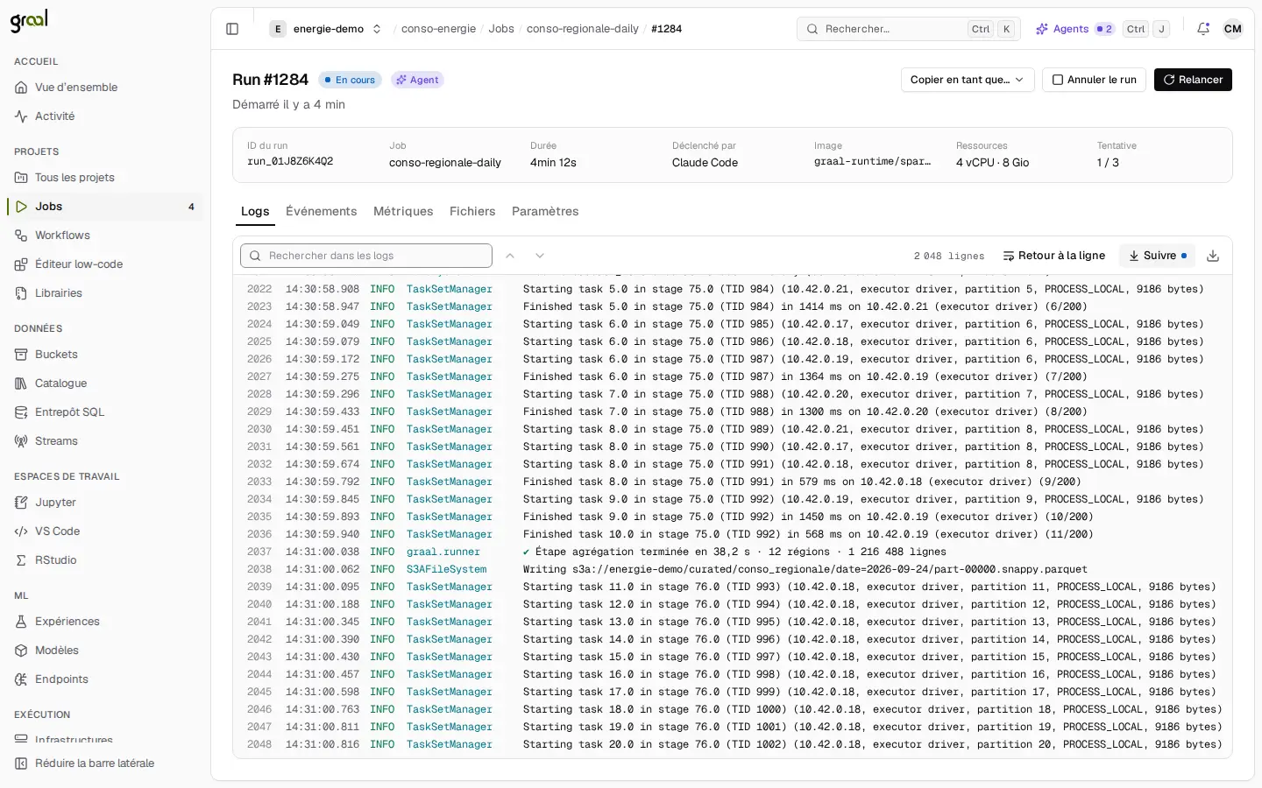Open Vue d'ensemble in sidebar
Screen dimensions: 1262x788
[105, 88]
